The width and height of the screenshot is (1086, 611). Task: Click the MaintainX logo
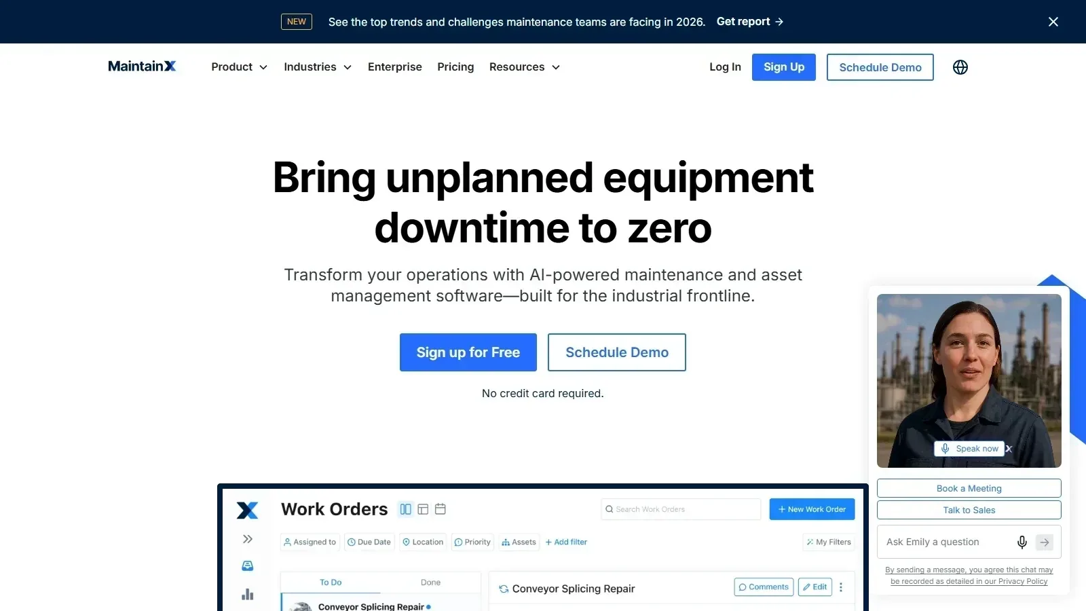[142, 66]
